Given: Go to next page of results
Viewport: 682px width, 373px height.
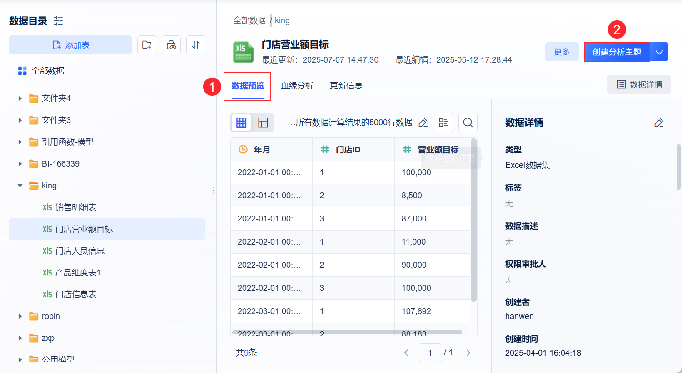Looking at the screenshot, I should (468, 353).
